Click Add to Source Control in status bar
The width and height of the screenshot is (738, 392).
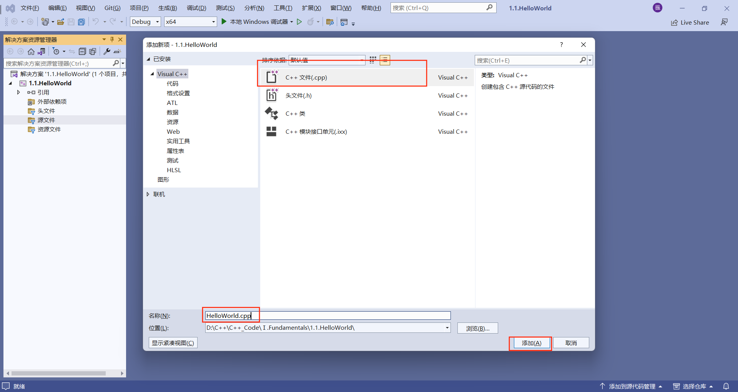click(x=631, y=386)
